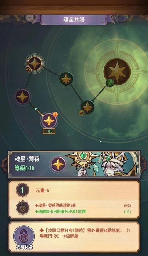
Task: Tap the 等級0/10 level text
Action: tap(24, 168)
